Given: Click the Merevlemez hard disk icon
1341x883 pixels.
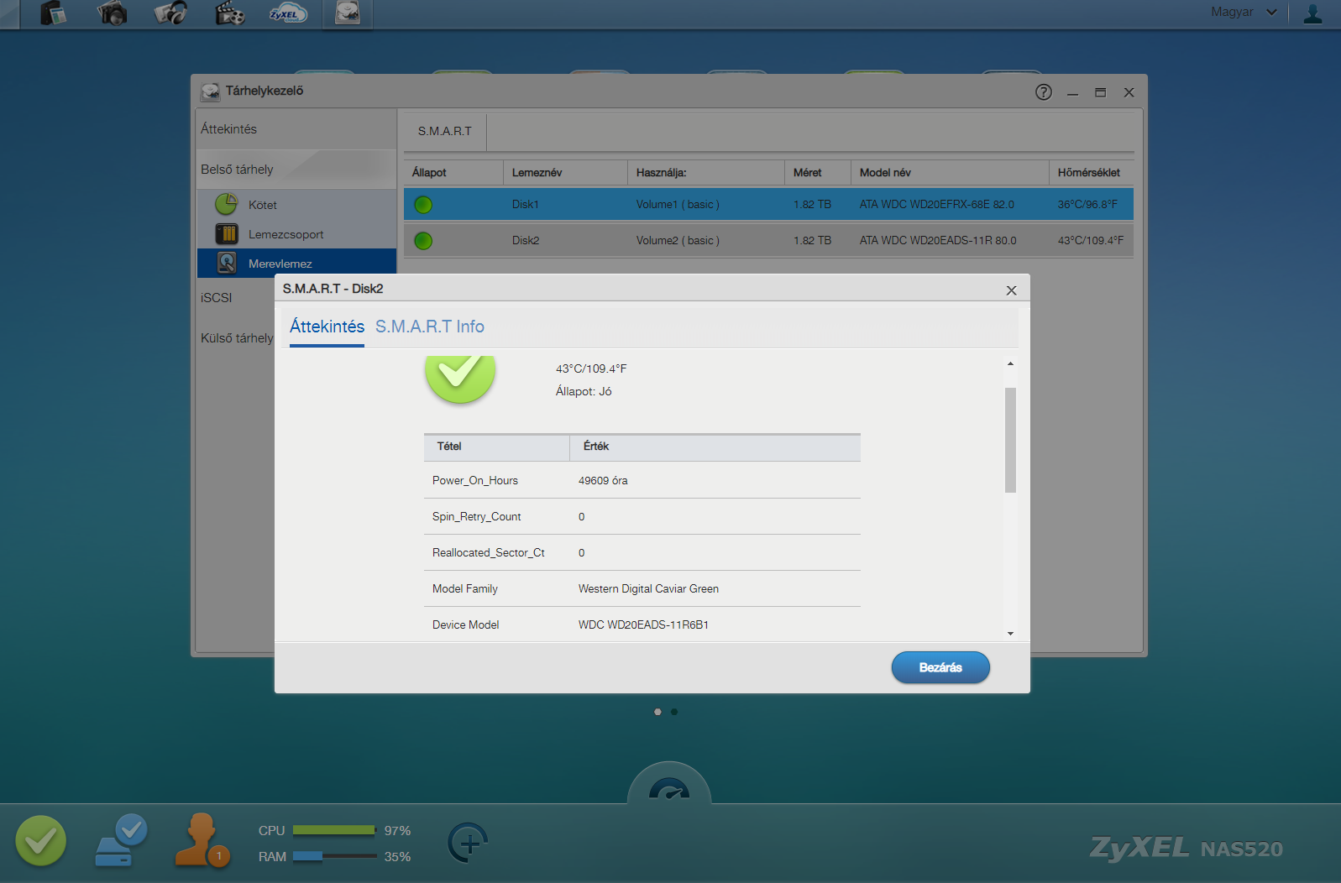Looking at the screenshot, I should pos(227,263).
